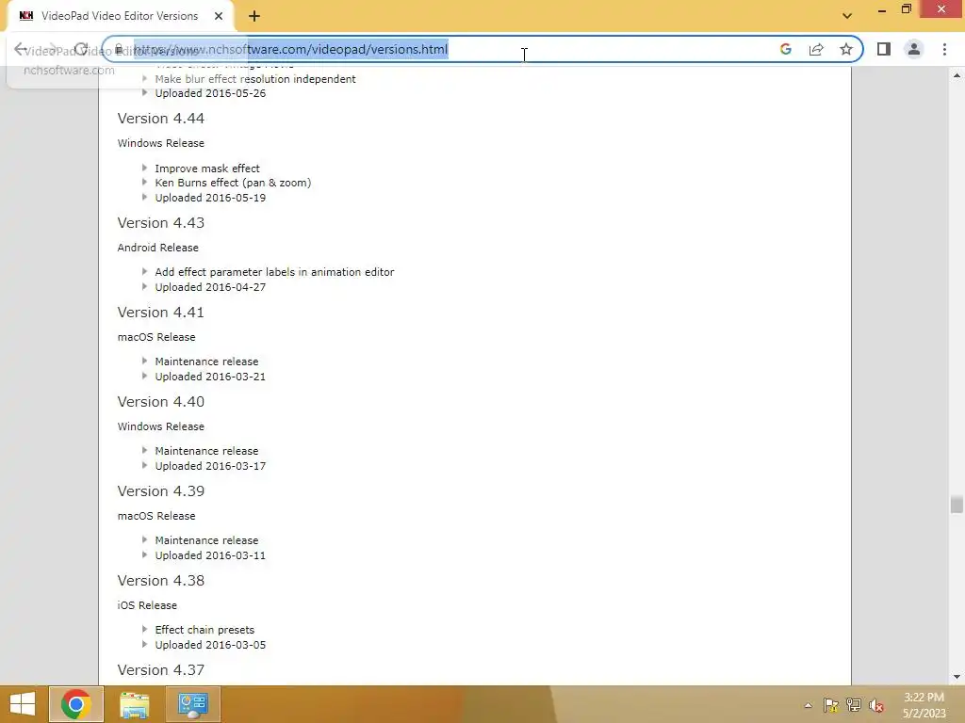
Task: Click scrollbar up arrow
Action: coord(957,75)
